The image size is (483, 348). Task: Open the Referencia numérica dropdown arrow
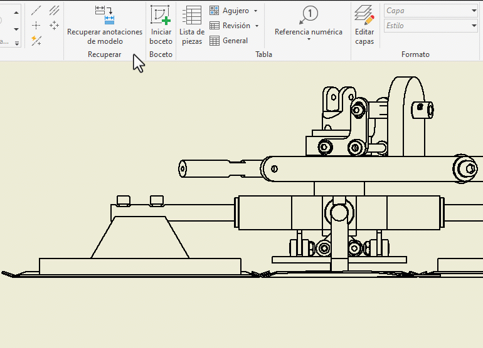tap(309, 39)
